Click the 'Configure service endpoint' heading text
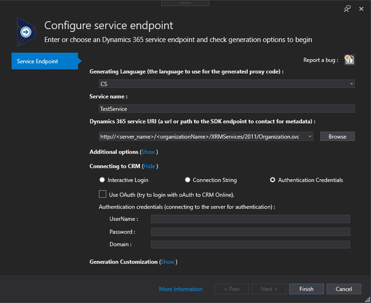371x303 pixels. pos(109,25)
